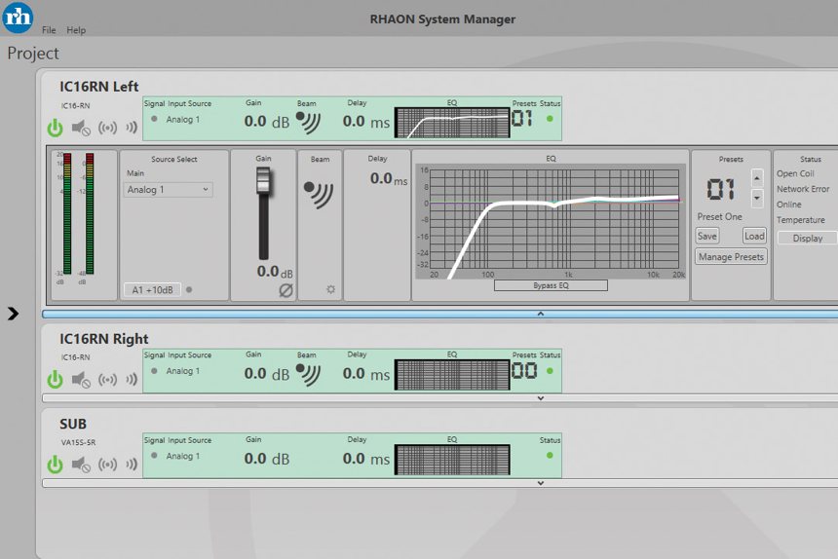This screenshot has height=559, width=838.
Task: Mute the SUB speaker
Action: coord(81,464)
